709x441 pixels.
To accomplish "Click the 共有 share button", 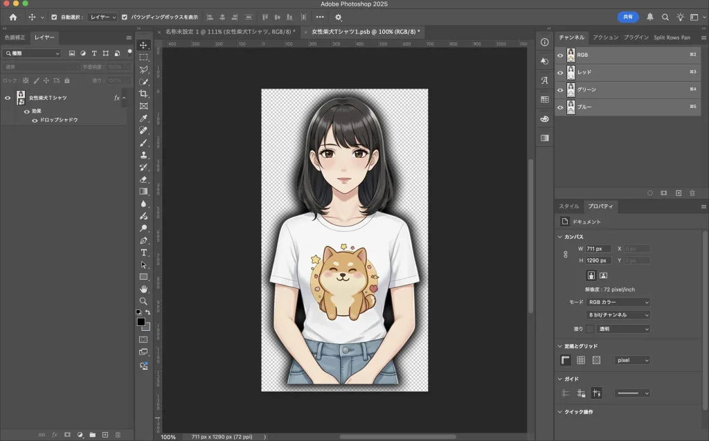I will click(627, 17).
